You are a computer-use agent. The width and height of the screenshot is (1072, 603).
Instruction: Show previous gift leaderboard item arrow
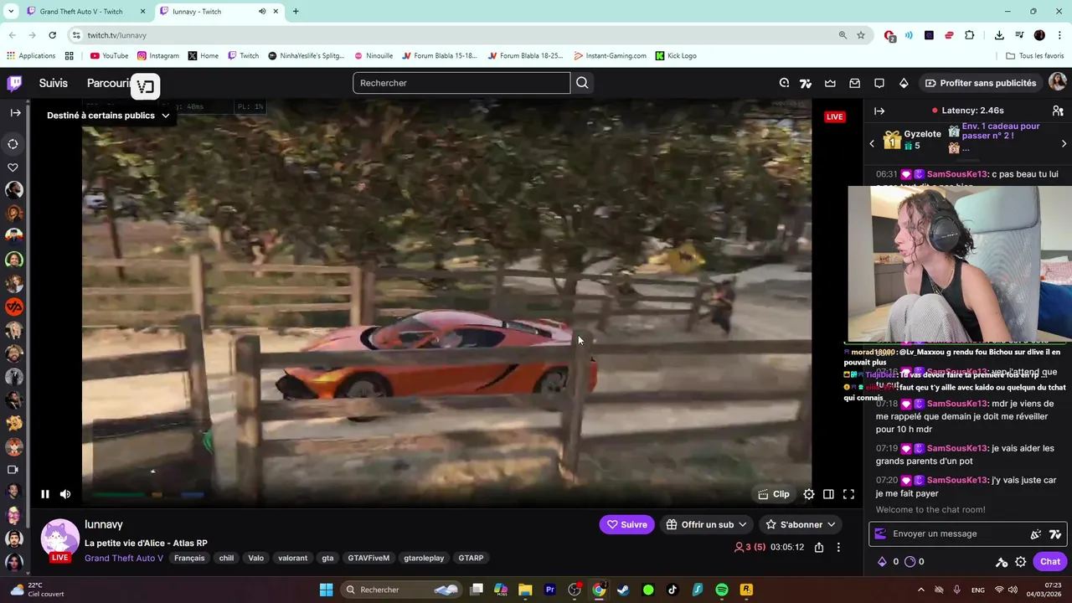pyautogui.click(x=872, y=144)
